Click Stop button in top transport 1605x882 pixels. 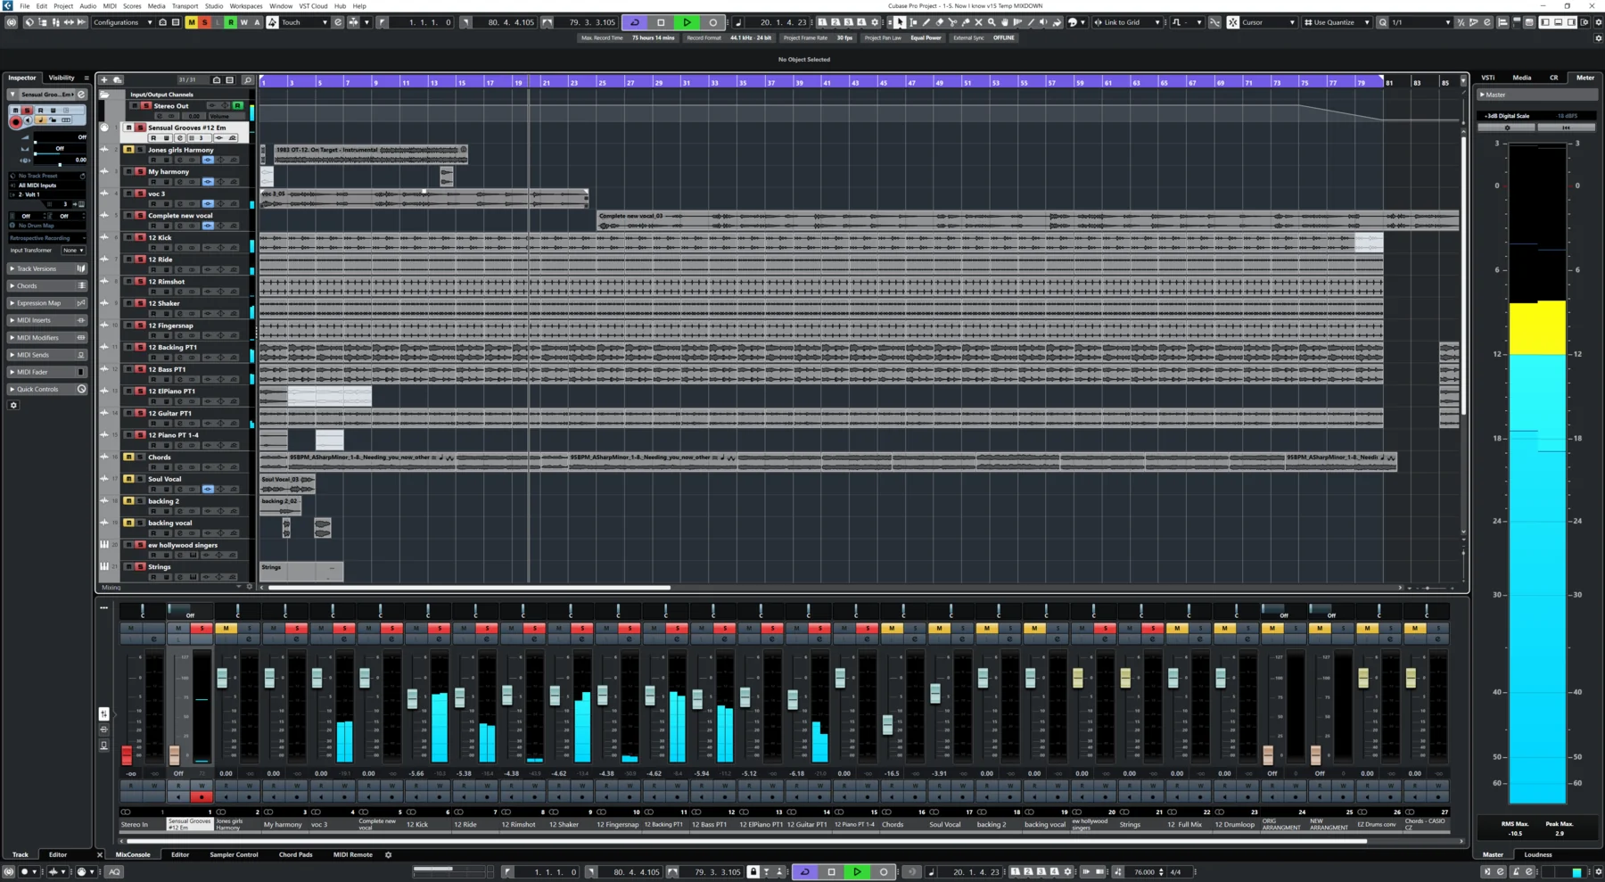(x=661, y=22)
